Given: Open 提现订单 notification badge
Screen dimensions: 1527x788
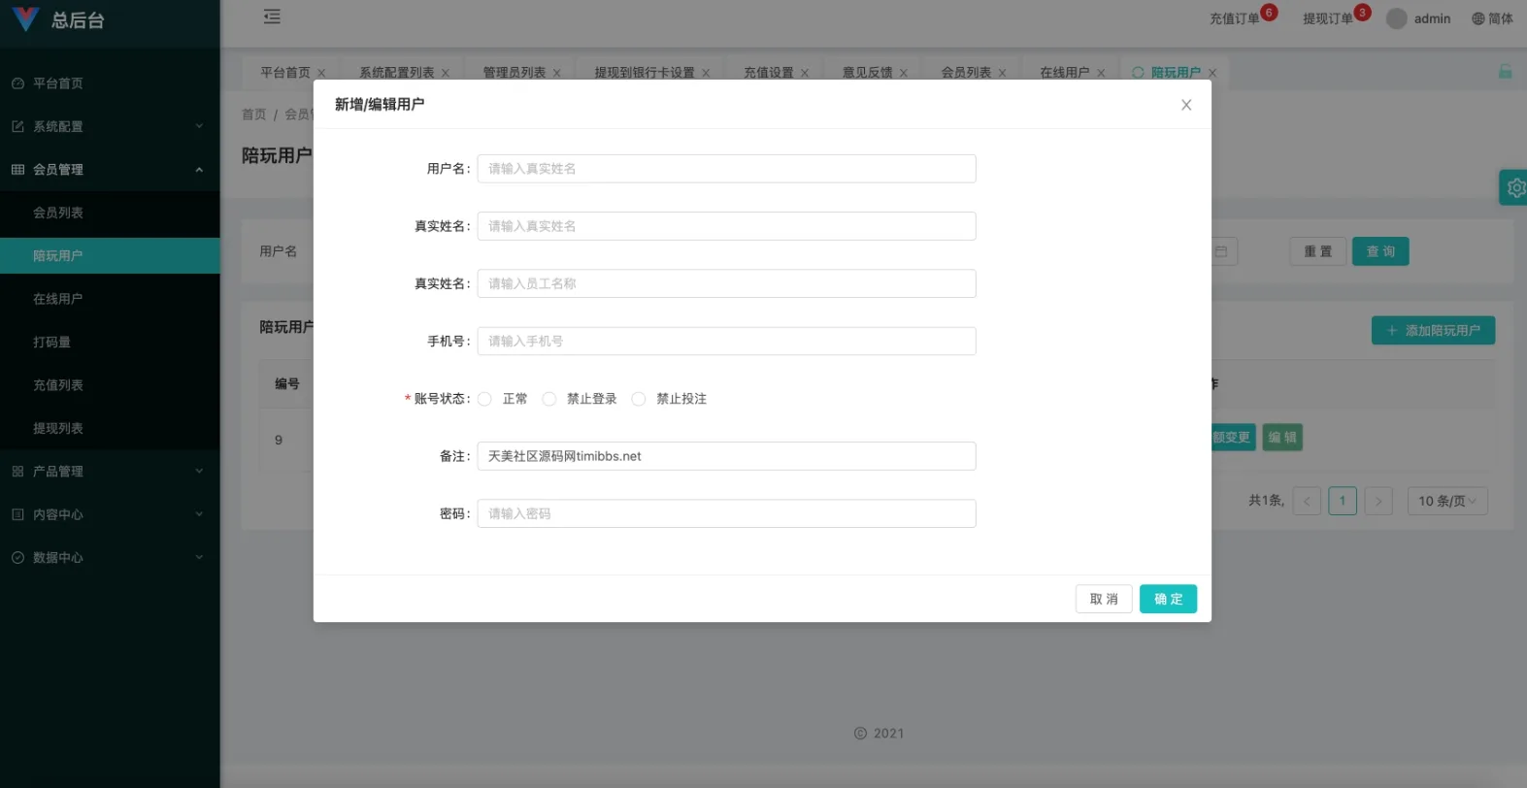Looking at the screenshot, I should [1361, 13].
